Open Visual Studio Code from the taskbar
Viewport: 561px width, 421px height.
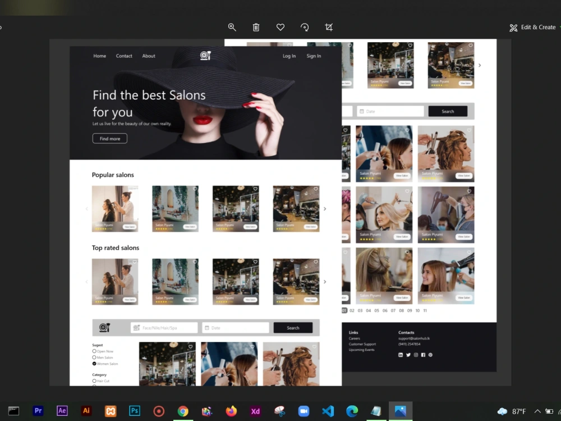[x=328, y=411]
